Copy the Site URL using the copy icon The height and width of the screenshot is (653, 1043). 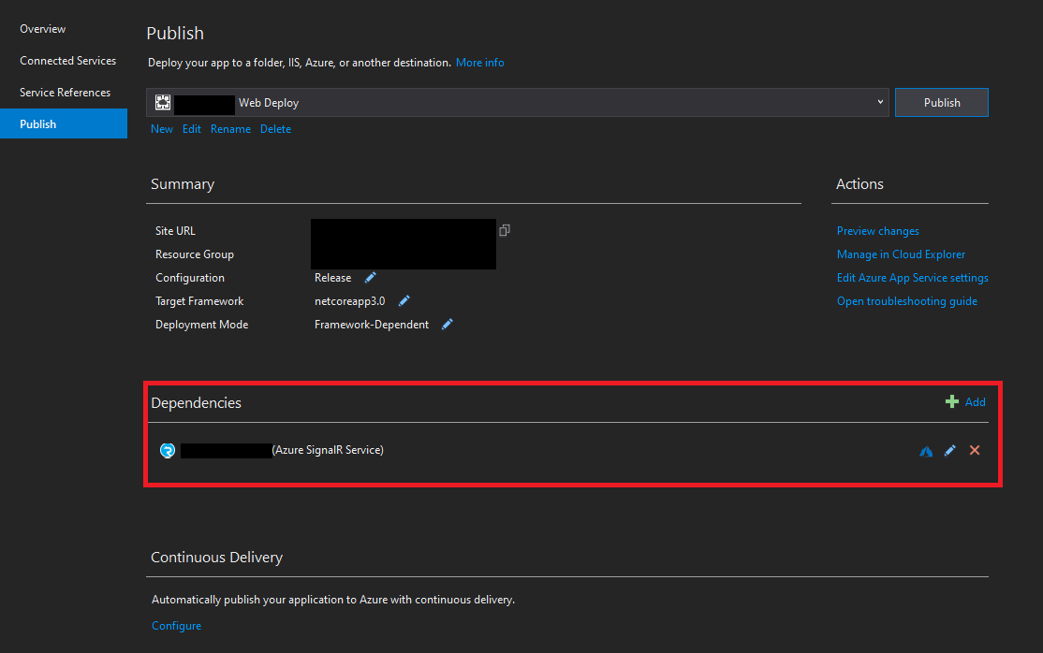coord(505,230)
